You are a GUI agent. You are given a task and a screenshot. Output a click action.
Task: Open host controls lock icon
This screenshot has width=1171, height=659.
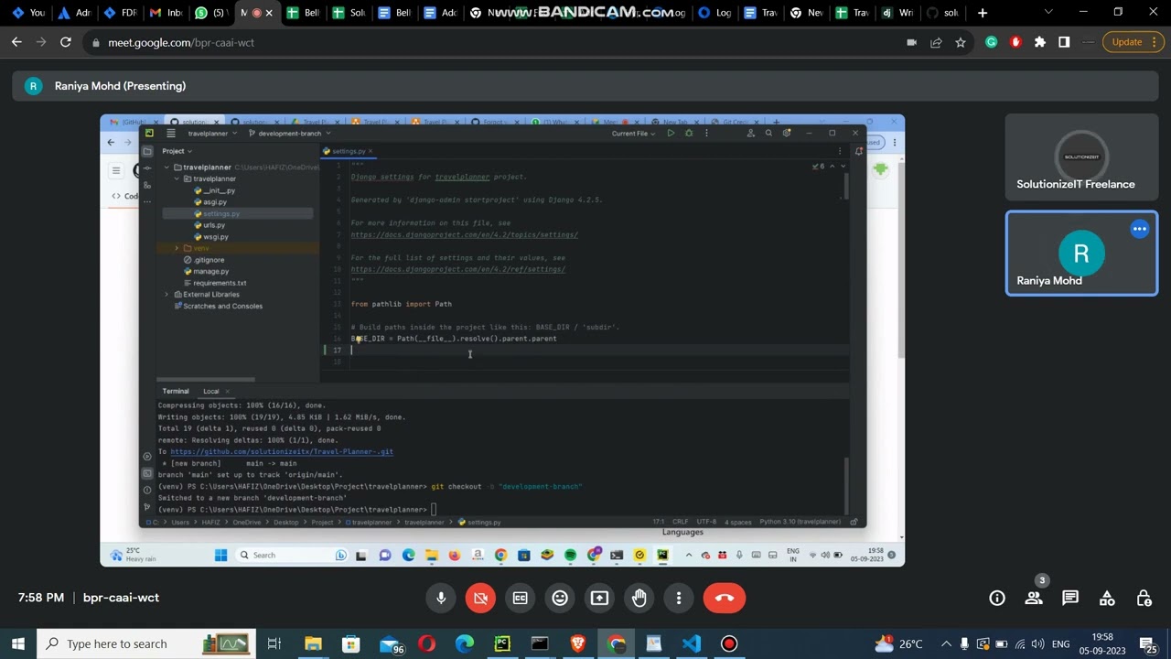[1144, 598]
